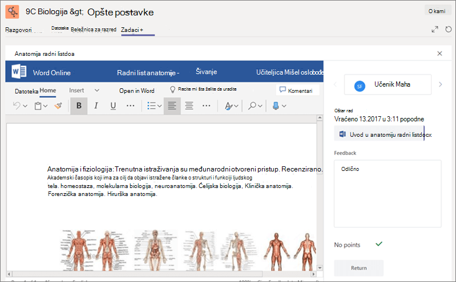Click the green checkmark next to points
The width and height of the screenshot is (456, 282).
pos(378,244)
